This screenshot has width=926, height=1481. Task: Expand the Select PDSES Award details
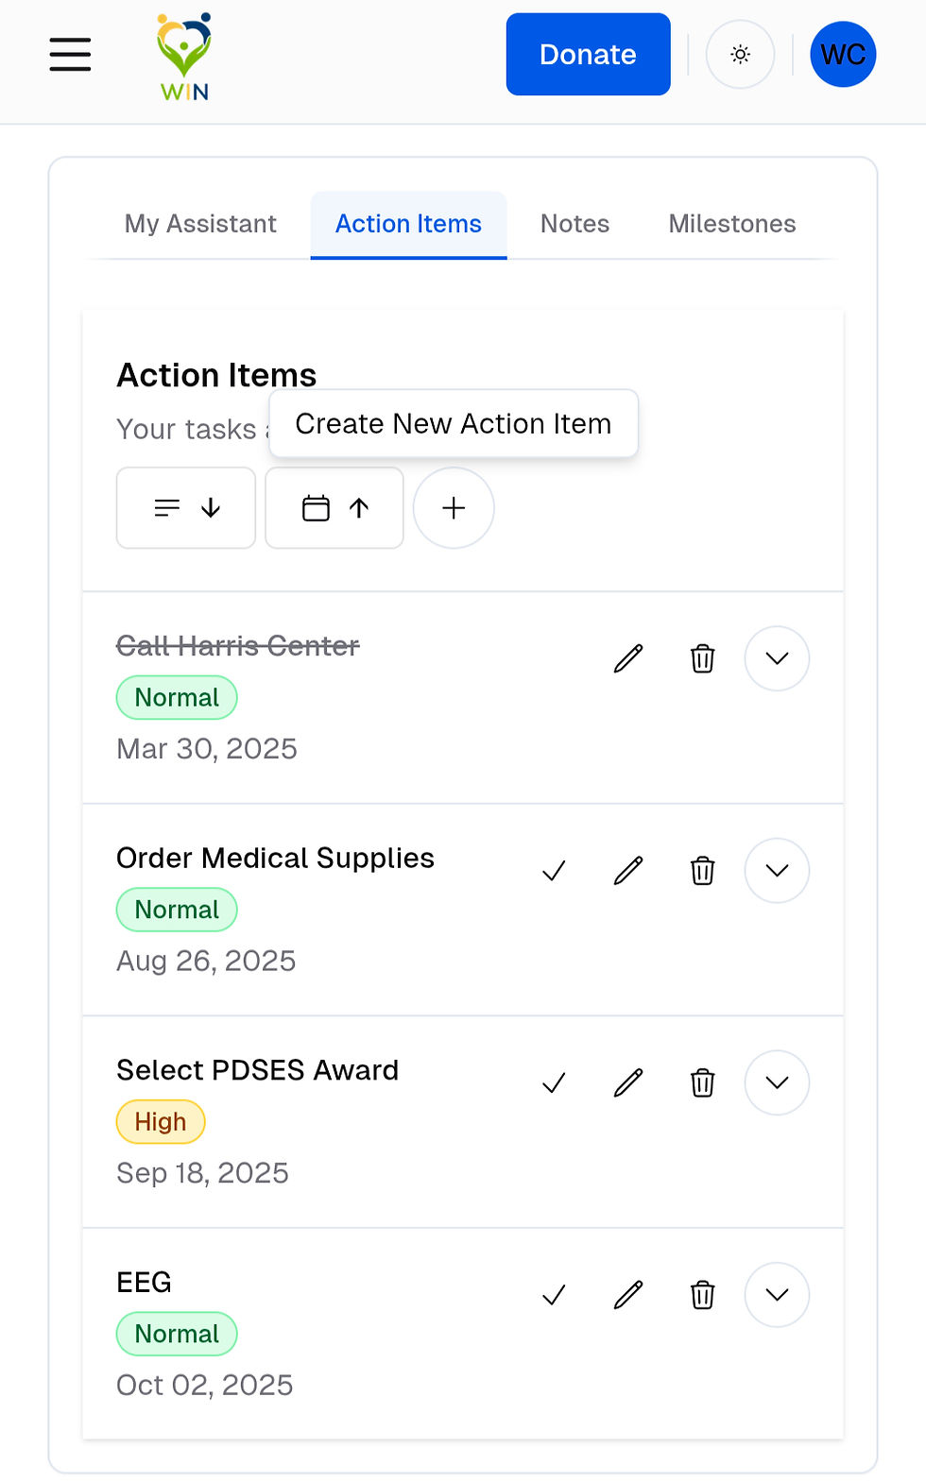(x=777, y=1082)
